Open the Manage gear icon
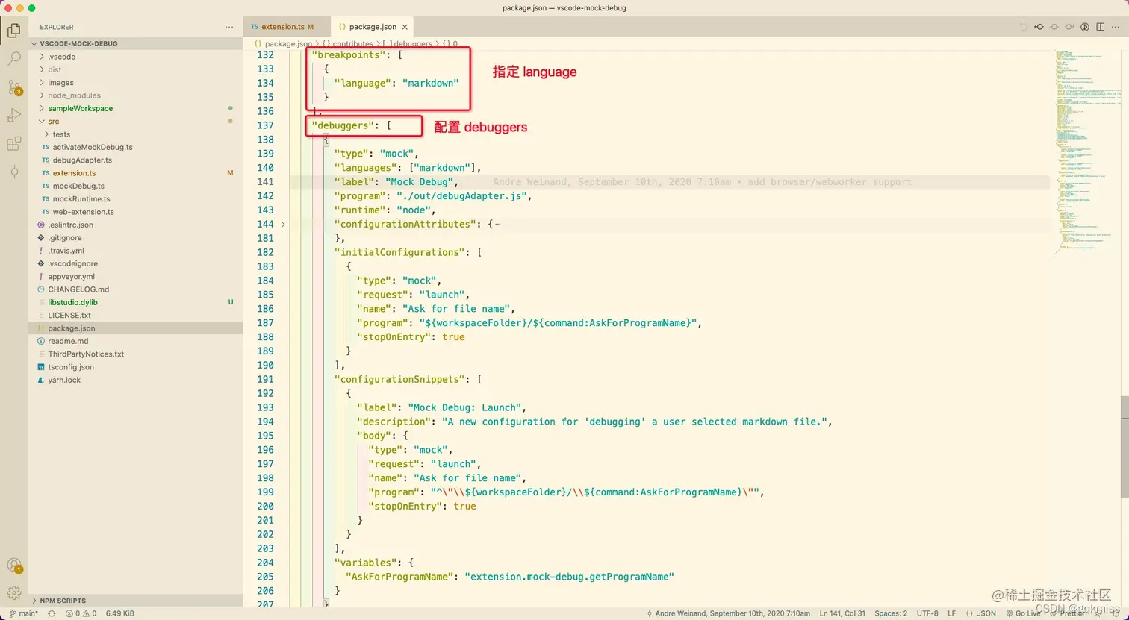The height and width of the screenshot is (620, 1129). click(x=14, y=593)
